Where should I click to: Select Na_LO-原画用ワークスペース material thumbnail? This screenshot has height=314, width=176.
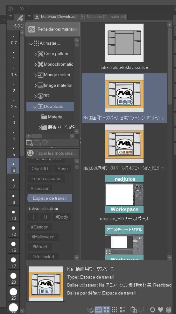(x=124, y=144)
